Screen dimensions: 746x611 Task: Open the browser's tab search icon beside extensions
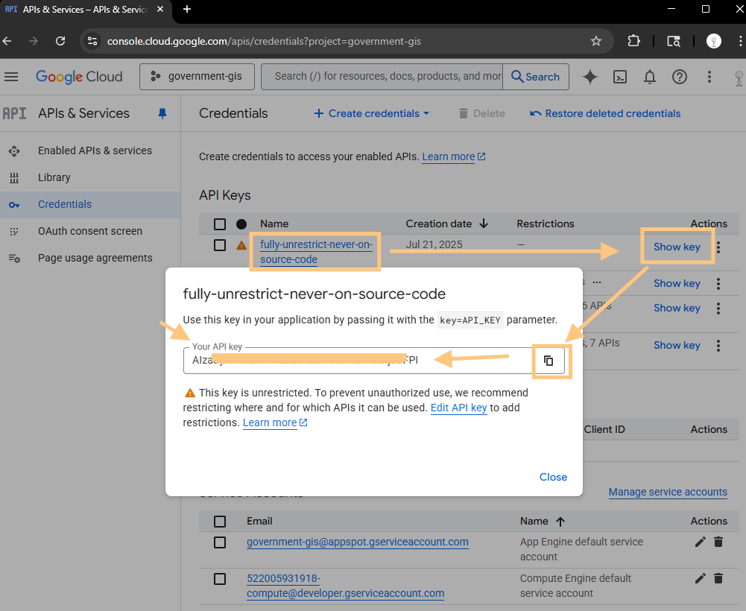(674, 42)
